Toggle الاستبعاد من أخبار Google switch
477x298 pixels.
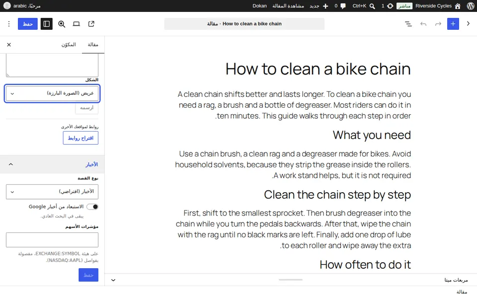[92, 207]
